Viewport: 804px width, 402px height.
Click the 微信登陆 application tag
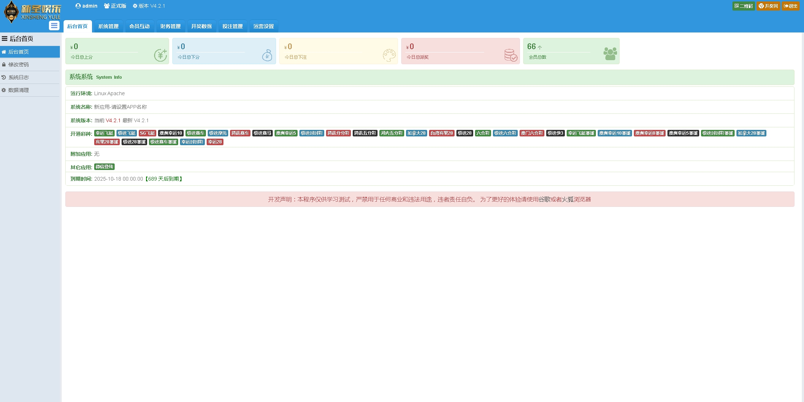(104, 167)
